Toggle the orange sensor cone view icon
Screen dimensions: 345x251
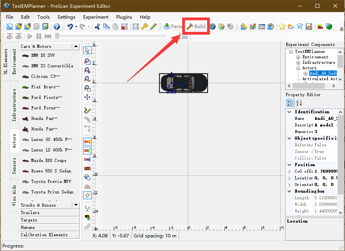[x=87, y=142]
